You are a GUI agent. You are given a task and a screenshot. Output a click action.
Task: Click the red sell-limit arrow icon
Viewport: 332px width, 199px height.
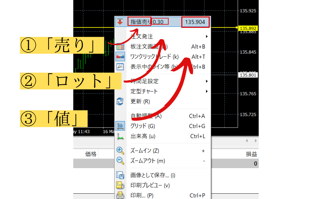120,22
